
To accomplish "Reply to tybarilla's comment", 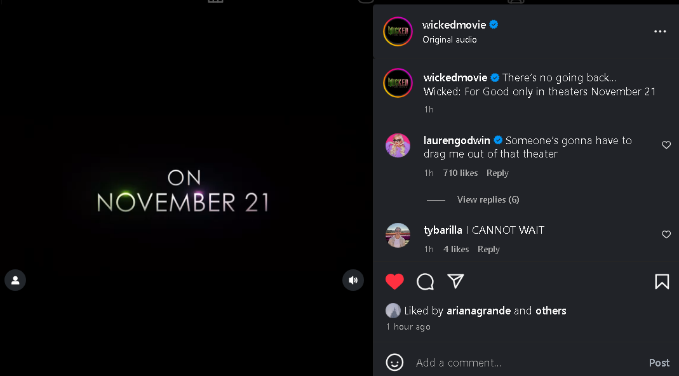I will pos(488,249).
